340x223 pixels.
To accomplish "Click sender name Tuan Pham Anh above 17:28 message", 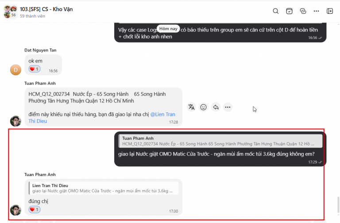I will click(40, 83).
